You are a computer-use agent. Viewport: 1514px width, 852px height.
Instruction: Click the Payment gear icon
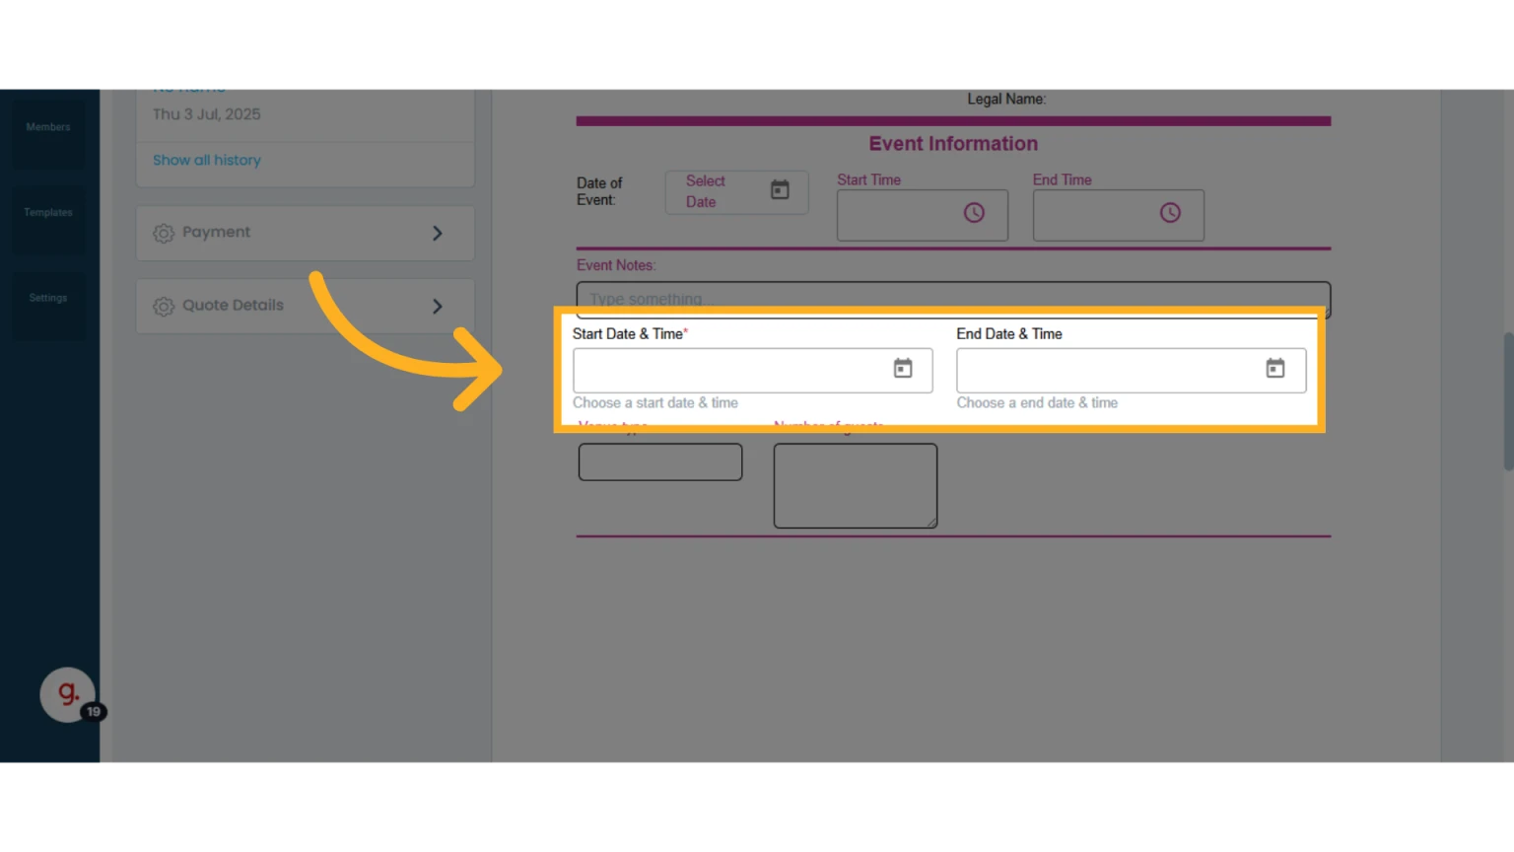tap(164, 234)
